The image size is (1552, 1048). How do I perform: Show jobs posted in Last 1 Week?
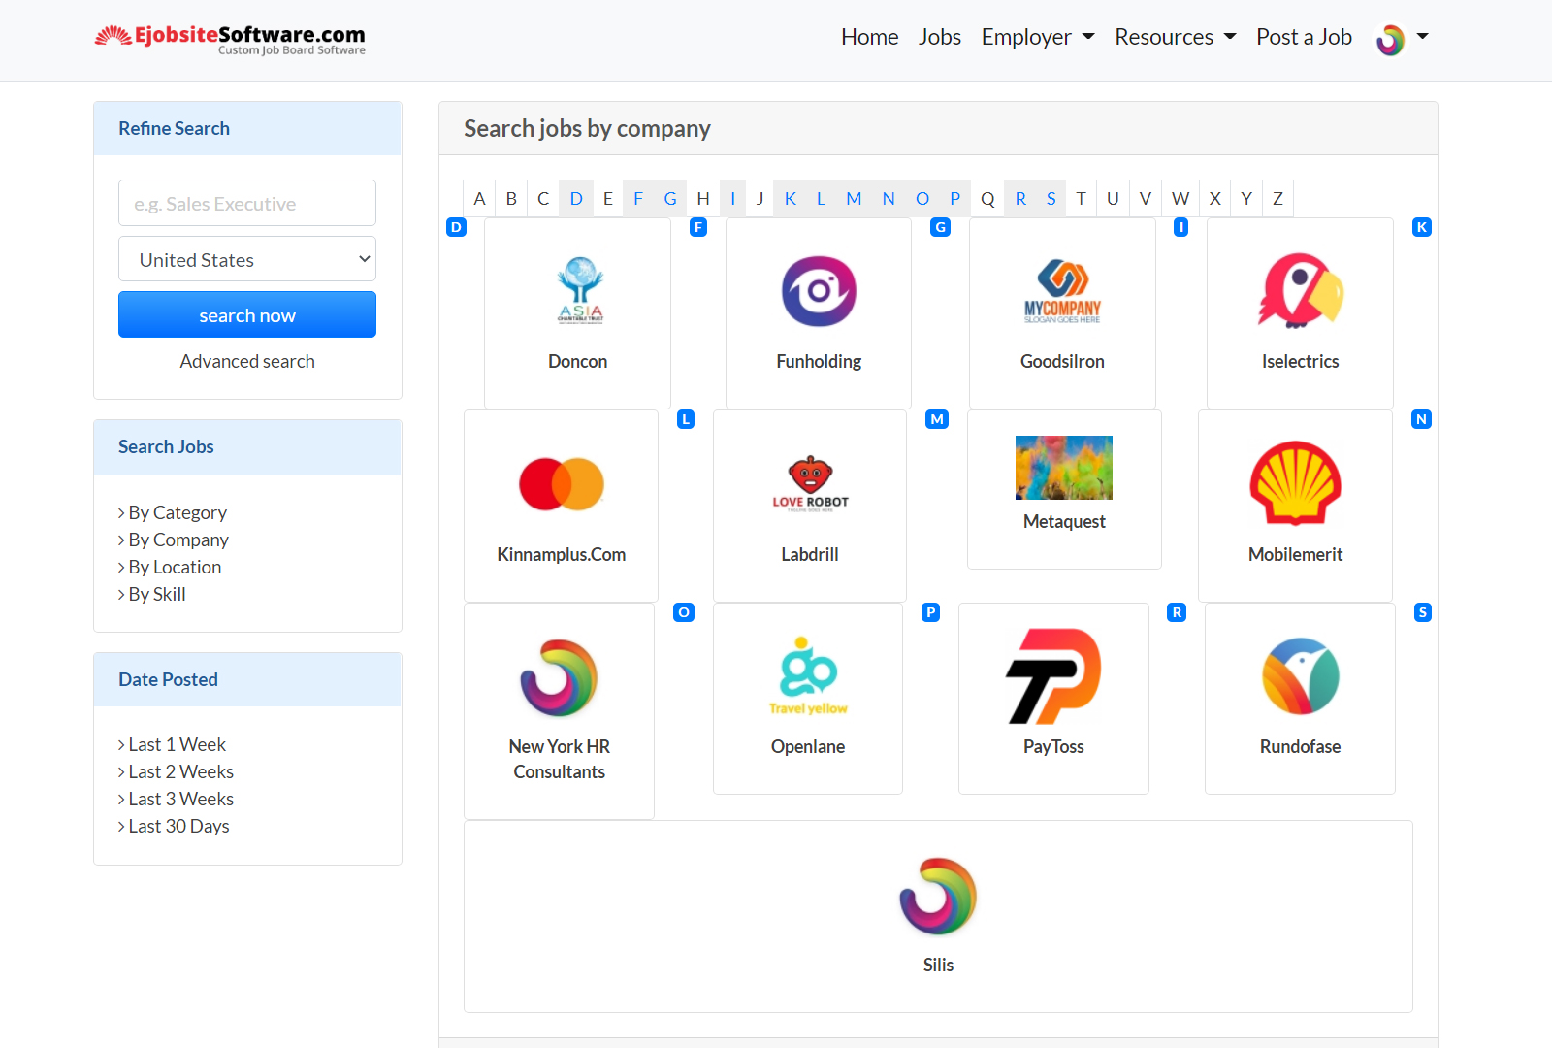177,744
